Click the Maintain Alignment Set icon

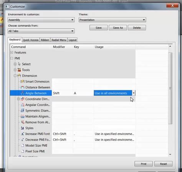pos(23,116)
